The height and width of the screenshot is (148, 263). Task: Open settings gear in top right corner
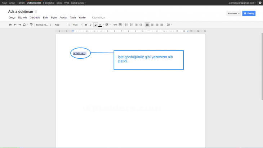[260, 3]
